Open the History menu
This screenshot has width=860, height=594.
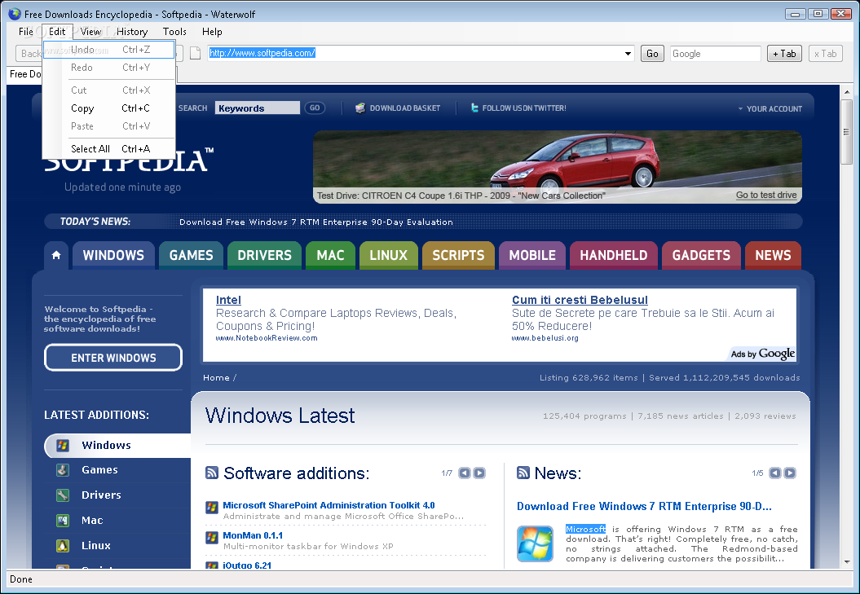131,31
